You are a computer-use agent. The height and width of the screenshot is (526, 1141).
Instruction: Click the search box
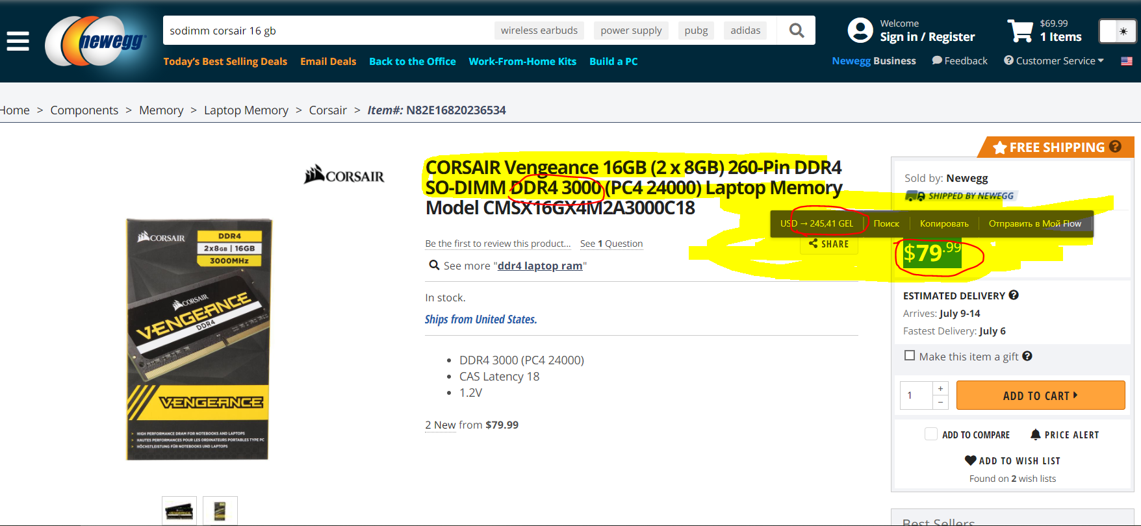[x=328, y=31]
